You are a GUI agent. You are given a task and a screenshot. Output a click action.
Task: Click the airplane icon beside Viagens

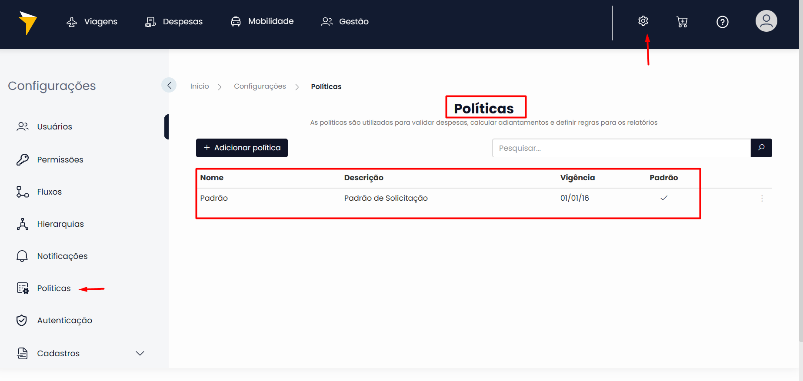pyautogui.click(x=72, y=22)
